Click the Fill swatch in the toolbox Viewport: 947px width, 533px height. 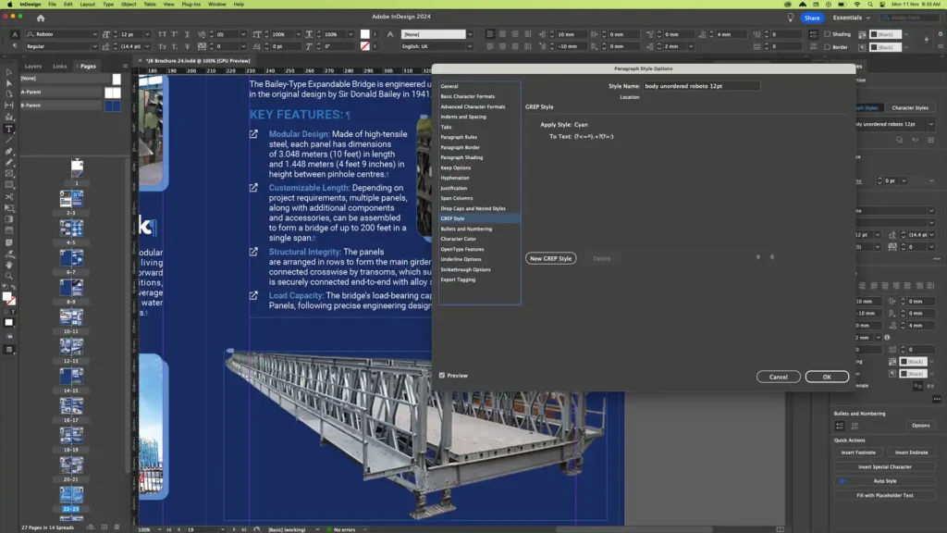6,297
